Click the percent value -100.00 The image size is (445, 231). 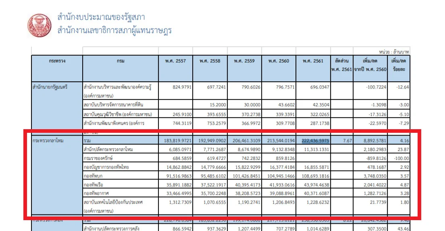401,158
